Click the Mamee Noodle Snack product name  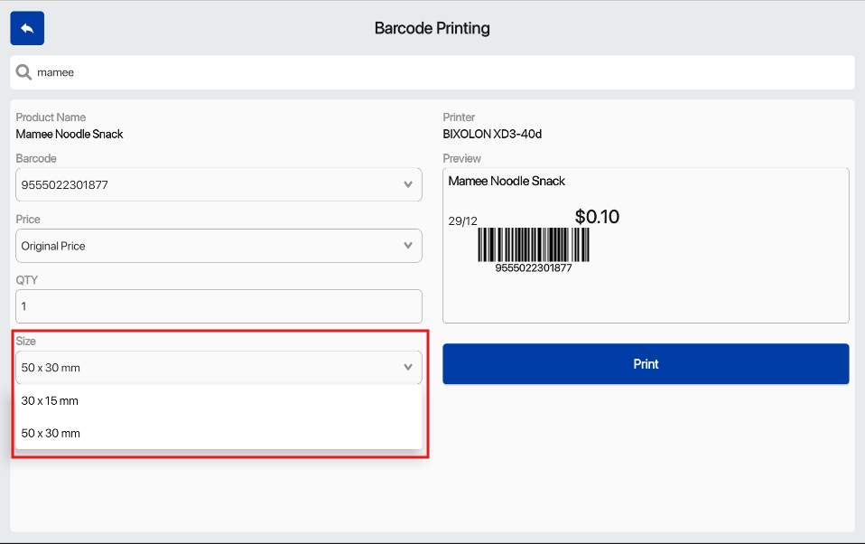(x=70, y=135)
